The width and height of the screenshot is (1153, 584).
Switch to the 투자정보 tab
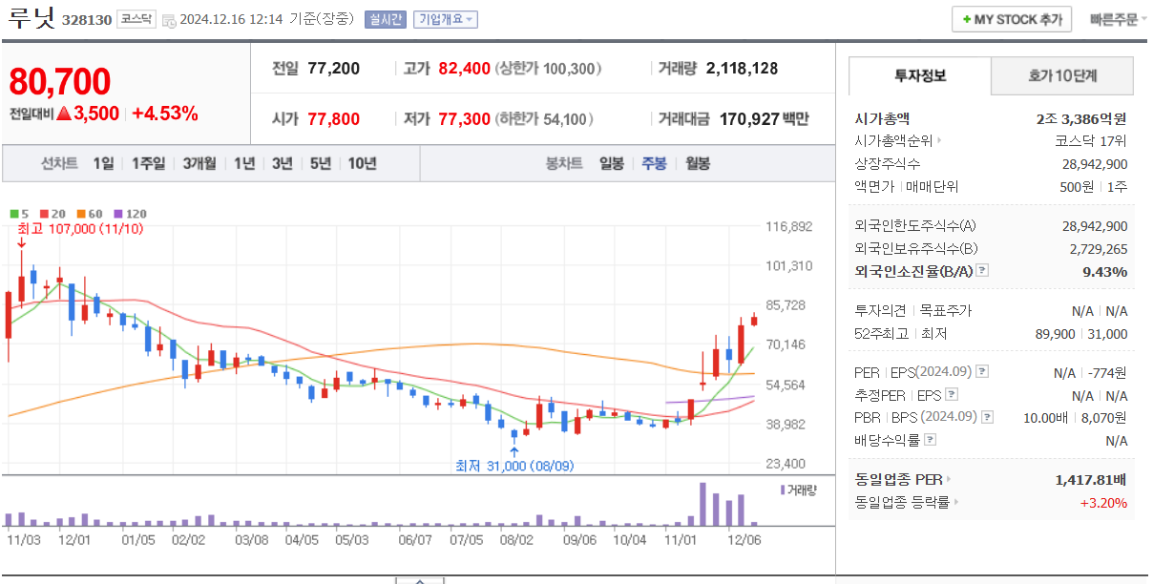click(920, 75)
